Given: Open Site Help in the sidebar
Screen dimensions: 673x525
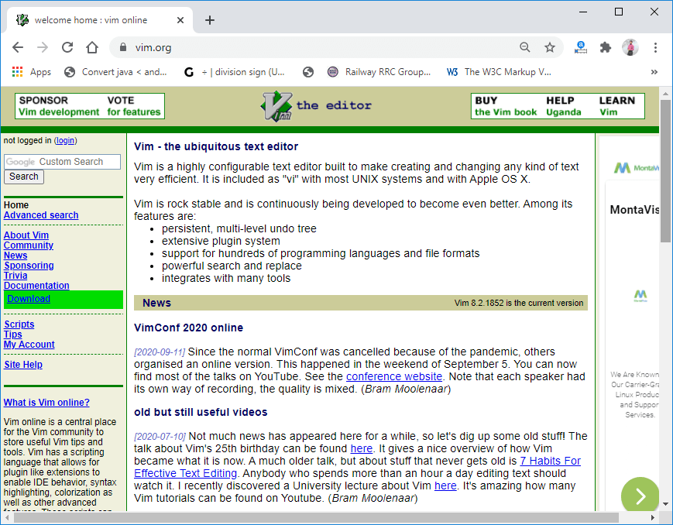Looking at the screenshot, I should [x=23, y=365].
